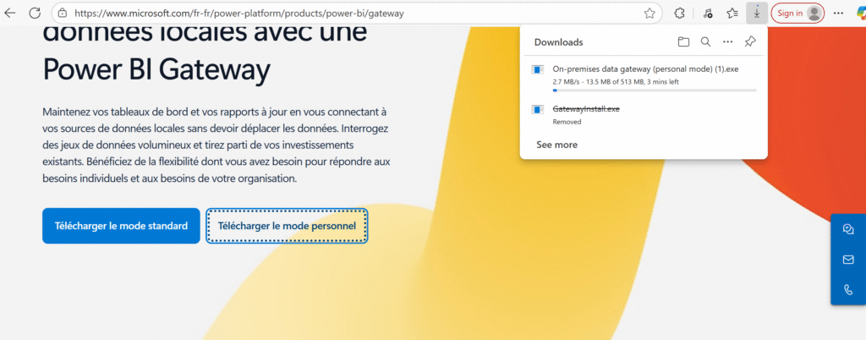
Task: Add this page to favorites with the star icon
Action: (649, 14)
